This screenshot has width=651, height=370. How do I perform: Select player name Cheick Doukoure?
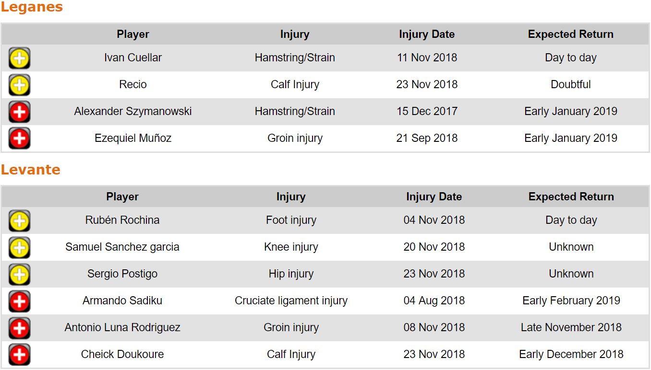click(x=122, y=354)
